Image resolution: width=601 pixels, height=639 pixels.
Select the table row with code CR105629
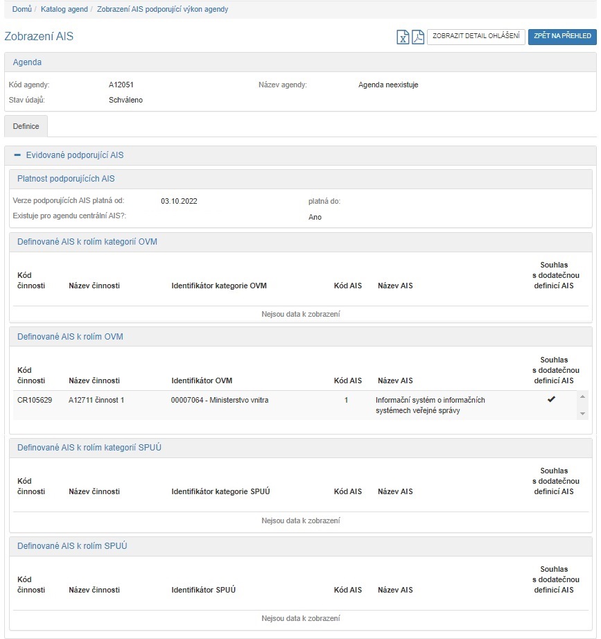(x=34, y=400)
